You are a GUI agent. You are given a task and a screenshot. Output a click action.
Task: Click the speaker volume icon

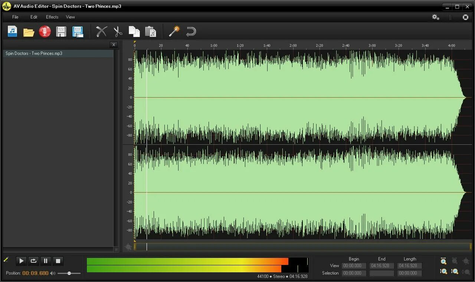(53, 273)
